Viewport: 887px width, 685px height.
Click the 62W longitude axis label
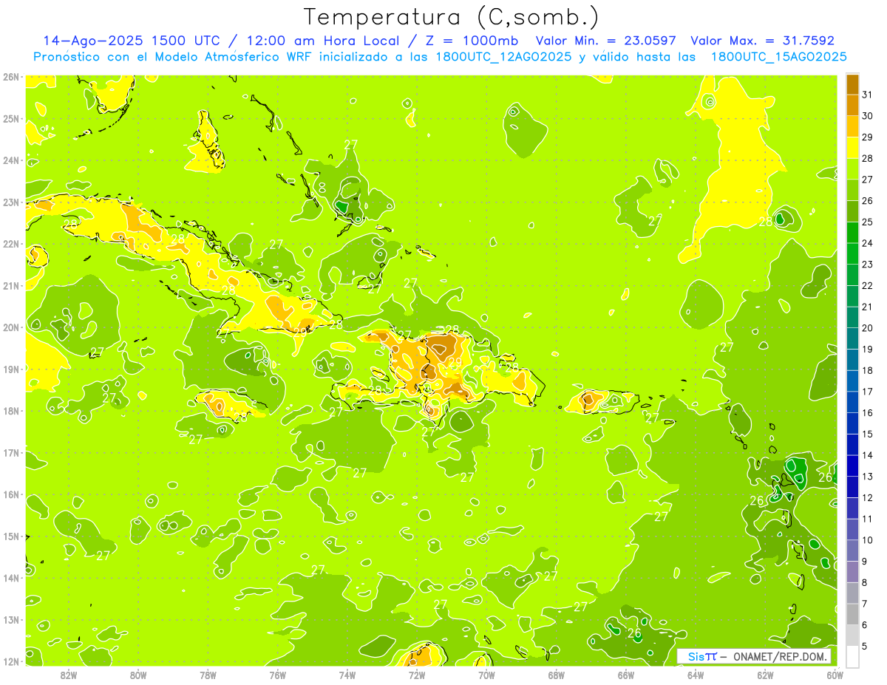[x=765, y=675]
